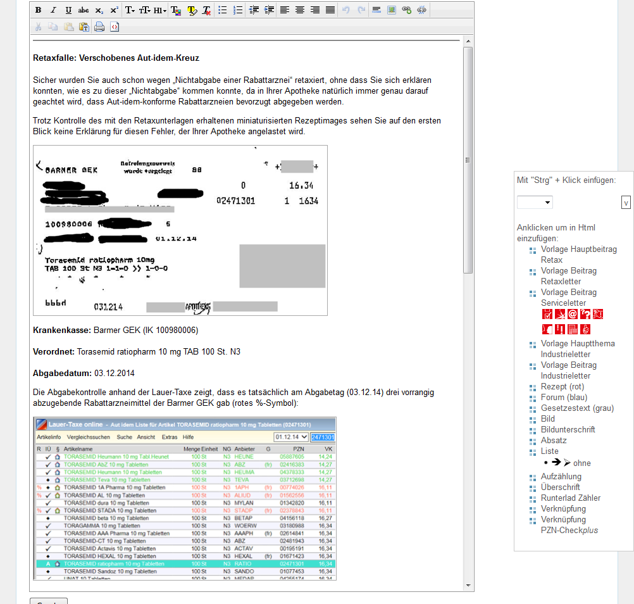Click the insert image icon
The height and width of the screenshot is (604, 634).
tap(392, 10)
